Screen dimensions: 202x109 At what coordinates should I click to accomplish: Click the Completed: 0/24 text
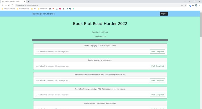pyautogui.click(x=100, y=36)
